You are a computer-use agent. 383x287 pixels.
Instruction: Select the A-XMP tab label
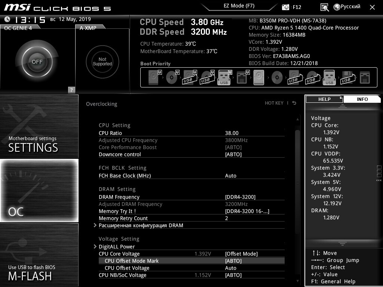coord(88,28)
